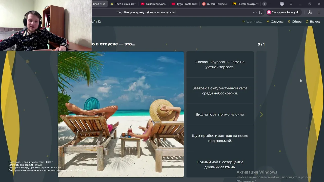Open the browser hamburger menu
Image resolution: width=324 pixels, height=182 pixels.
(x=291, y=4)
